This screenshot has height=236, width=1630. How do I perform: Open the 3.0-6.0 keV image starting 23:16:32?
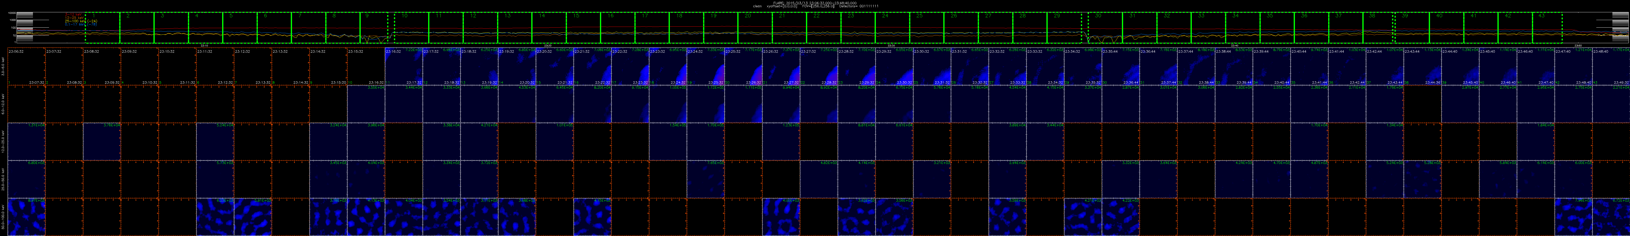coord(404,66)
